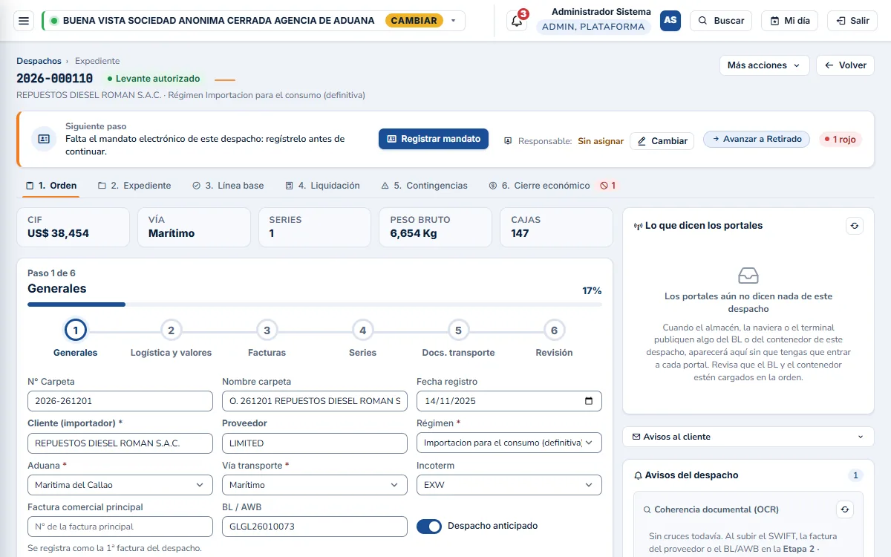Click the Registrar mandato button
The width and height of the screenshot is (891, 557).
(x=434, y=139)
